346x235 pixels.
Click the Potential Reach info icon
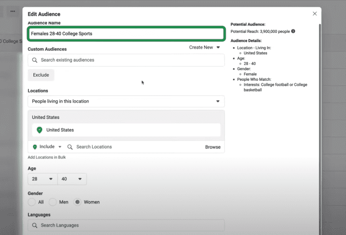[x=293, y=31]
